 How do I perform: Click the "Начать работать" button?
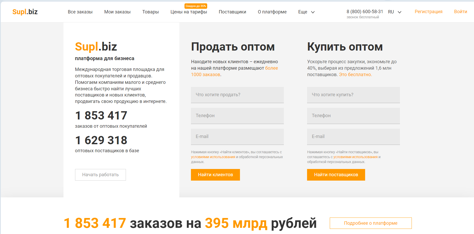coord(100,175)
